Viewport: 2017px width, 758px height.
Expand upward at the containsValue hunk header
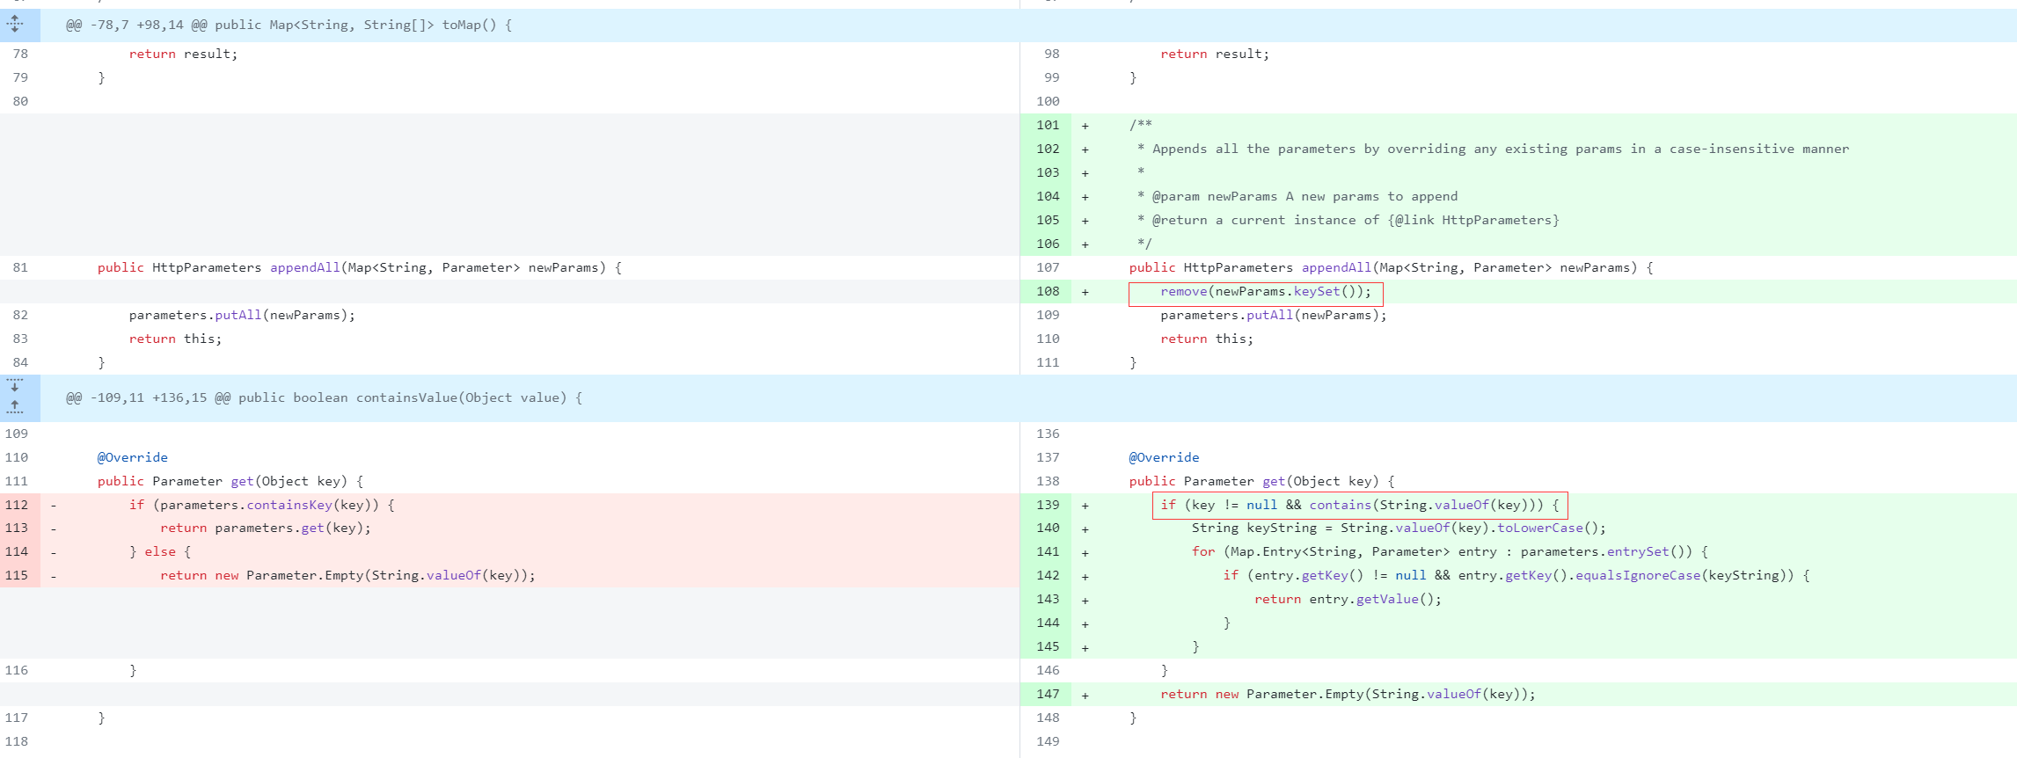pyautogui.click(x=15, y=407)
